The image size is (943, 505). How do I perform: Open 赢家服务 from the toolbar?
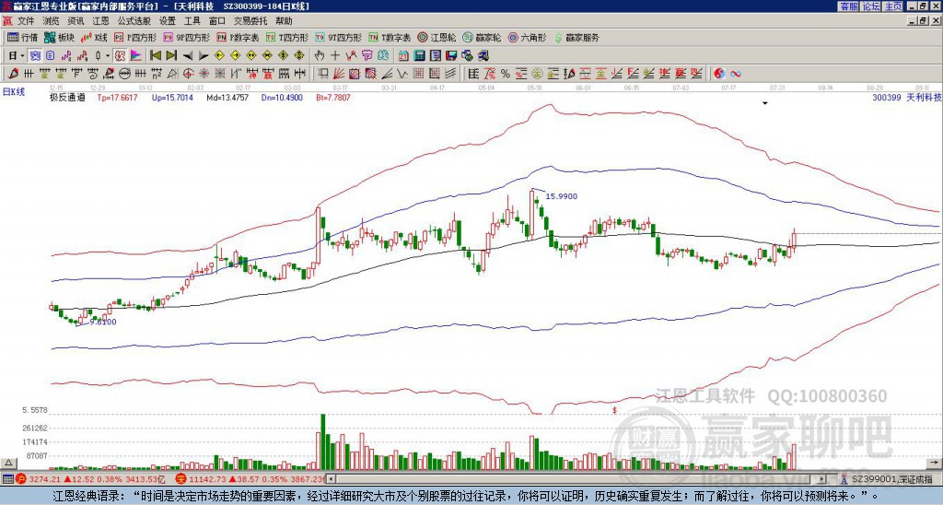click(576, 37)
